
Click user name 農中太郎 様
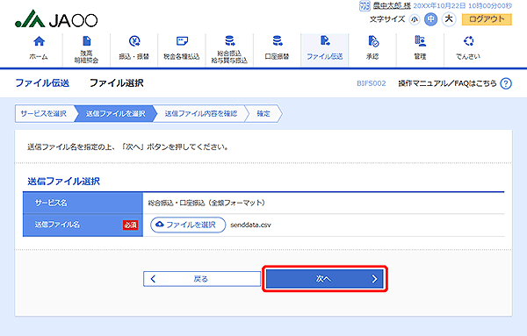click(392, 6)
